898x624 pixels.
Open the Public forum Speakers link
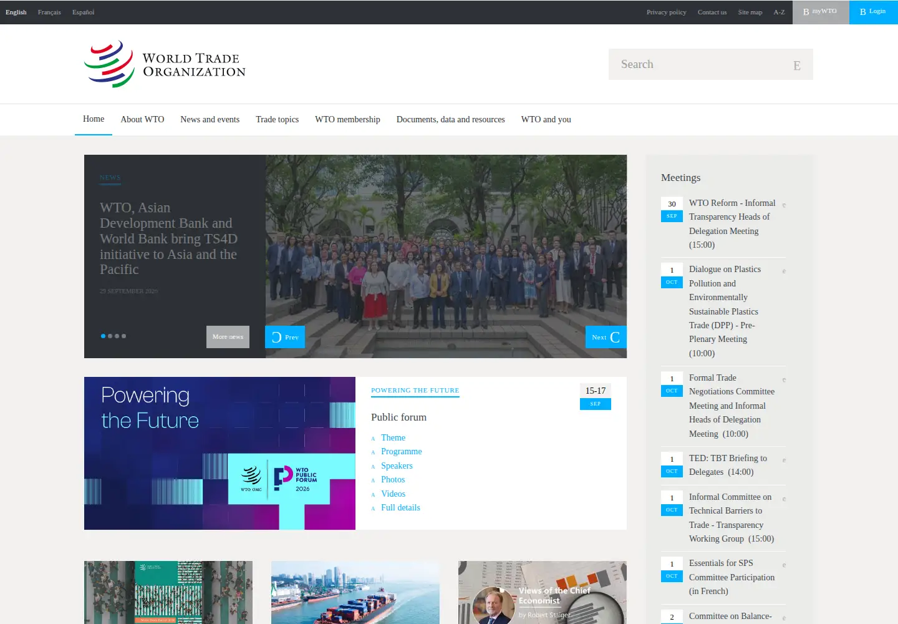click(x=397, y=466)
